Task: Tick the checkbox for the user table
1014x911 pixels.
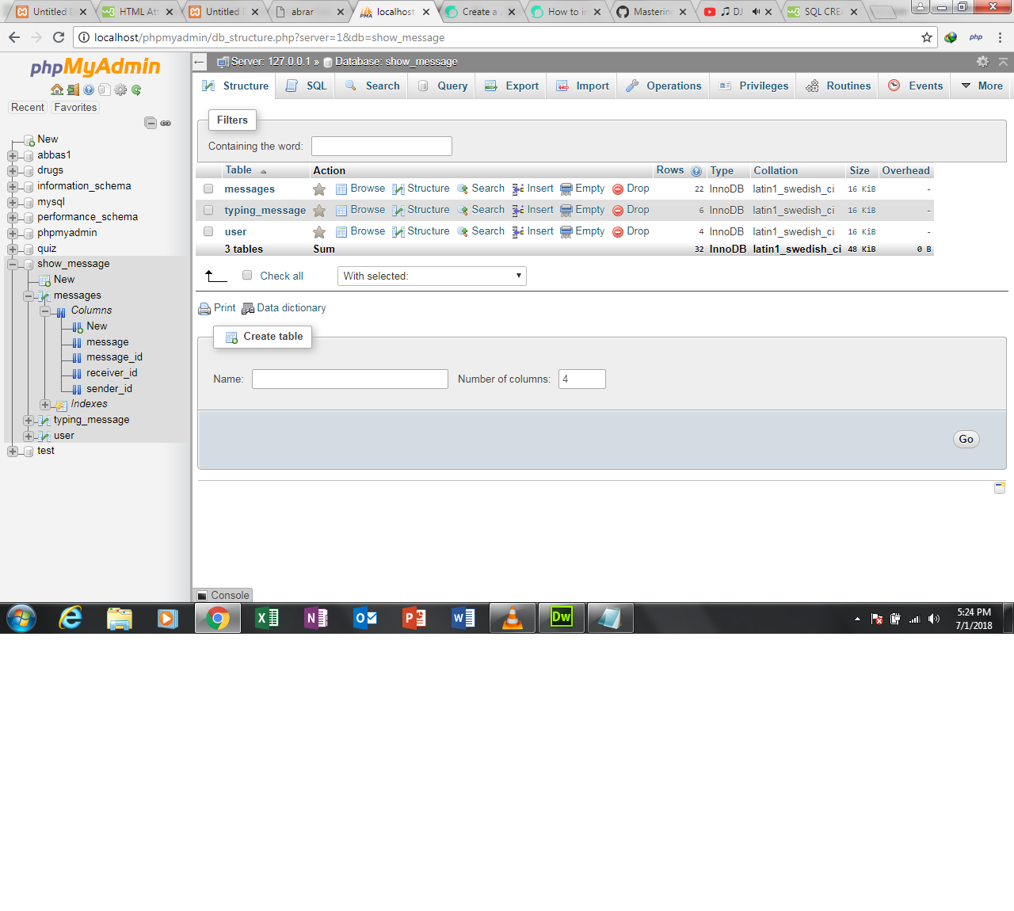Action: click(x=208, y=231)
